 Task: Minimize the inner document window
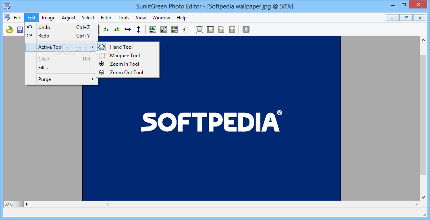click(392, 18)
